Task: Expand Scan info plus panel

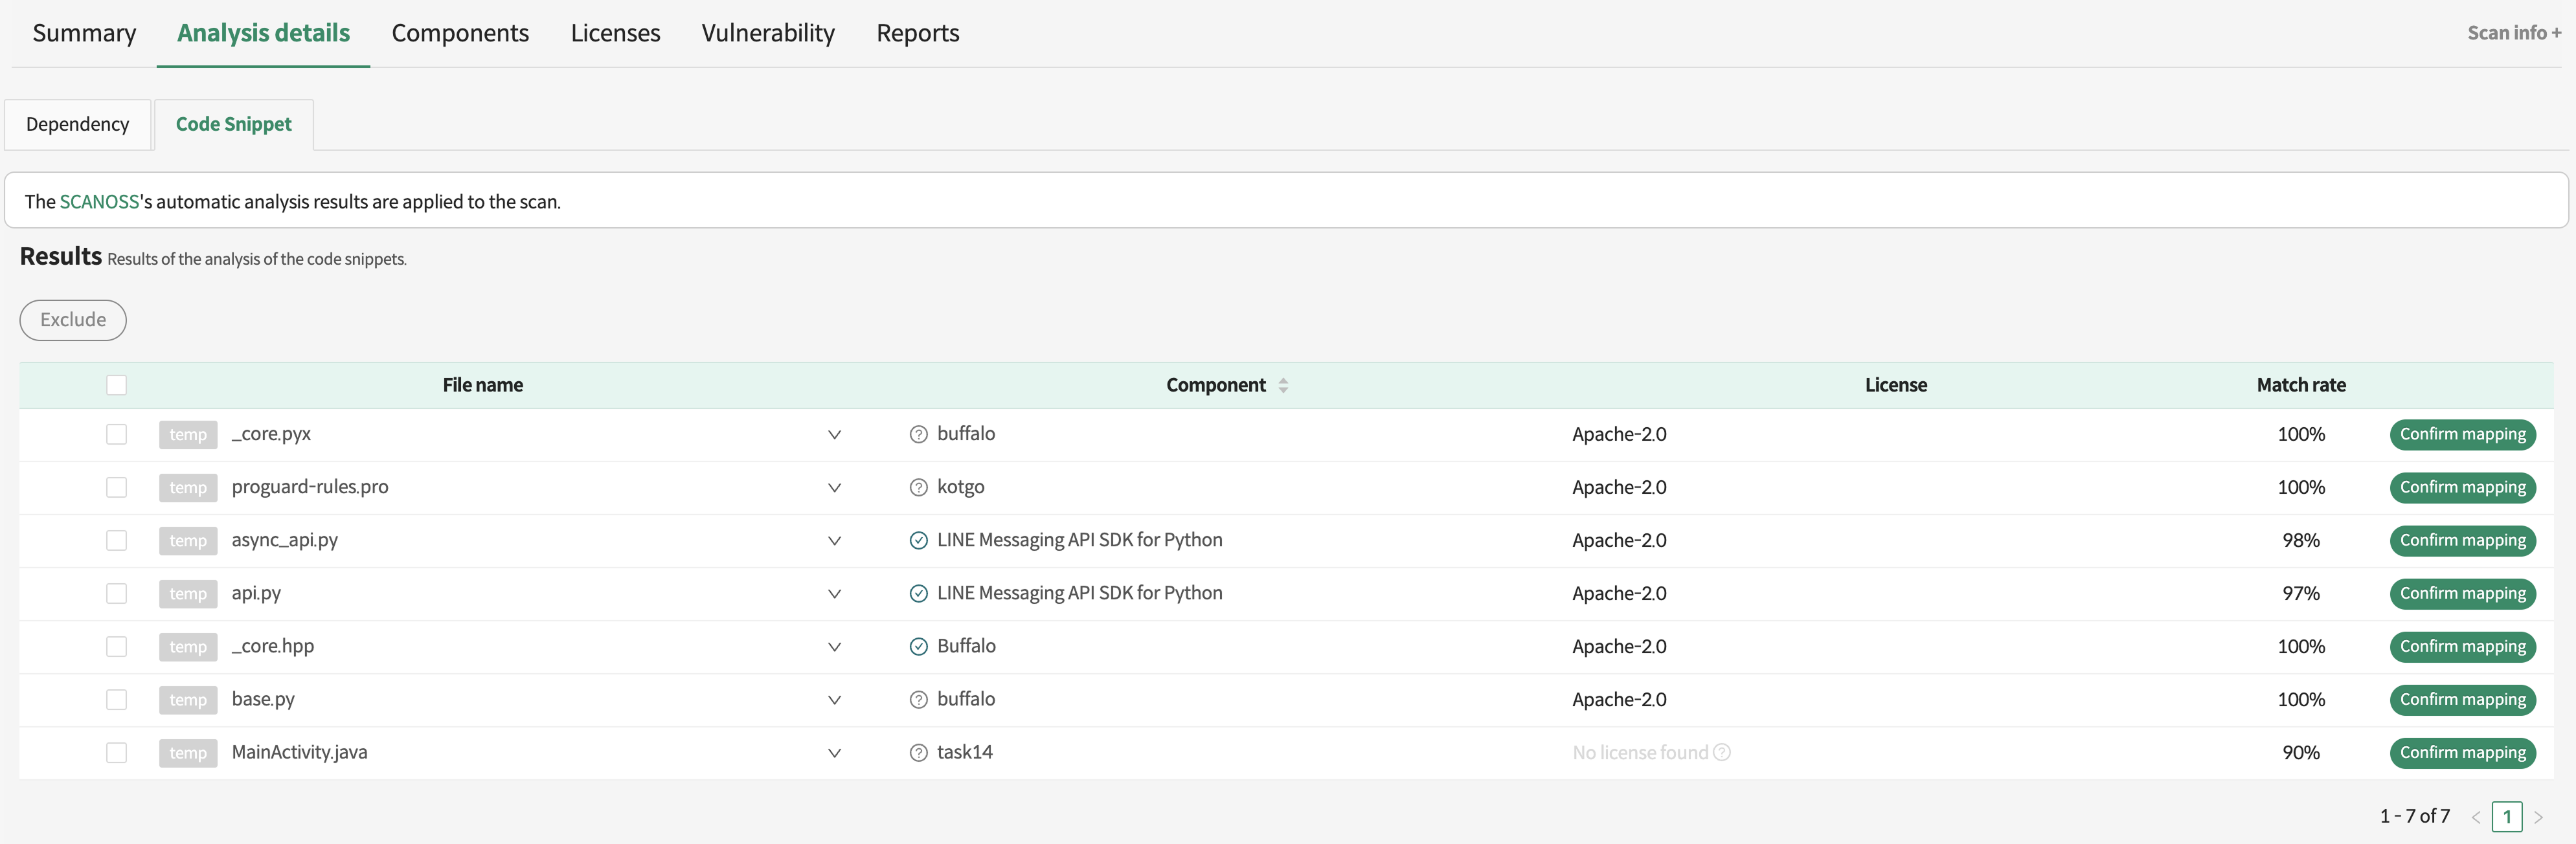Action: pyautogui.click(x=2513, y=33)
